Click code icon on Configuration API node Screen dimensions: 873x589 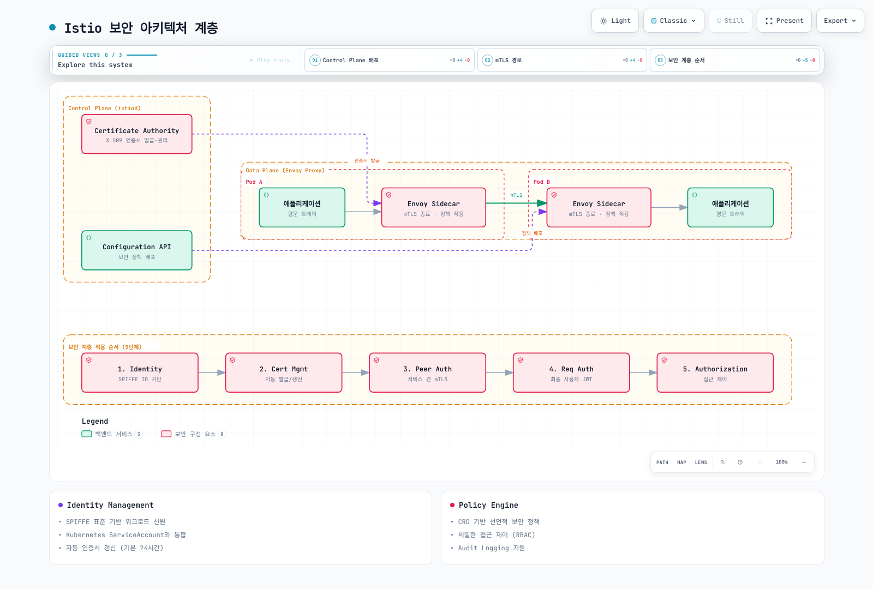(x=89, y=238)
